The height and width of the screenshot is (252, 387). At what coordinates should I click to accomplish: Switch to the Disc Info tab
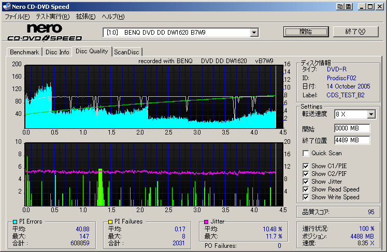click(x=58, y=52)
